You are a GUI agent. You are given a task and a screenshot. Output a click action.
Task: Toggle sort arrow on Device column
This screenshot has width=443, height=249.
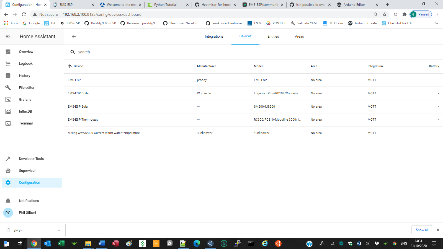coord(70,66)
